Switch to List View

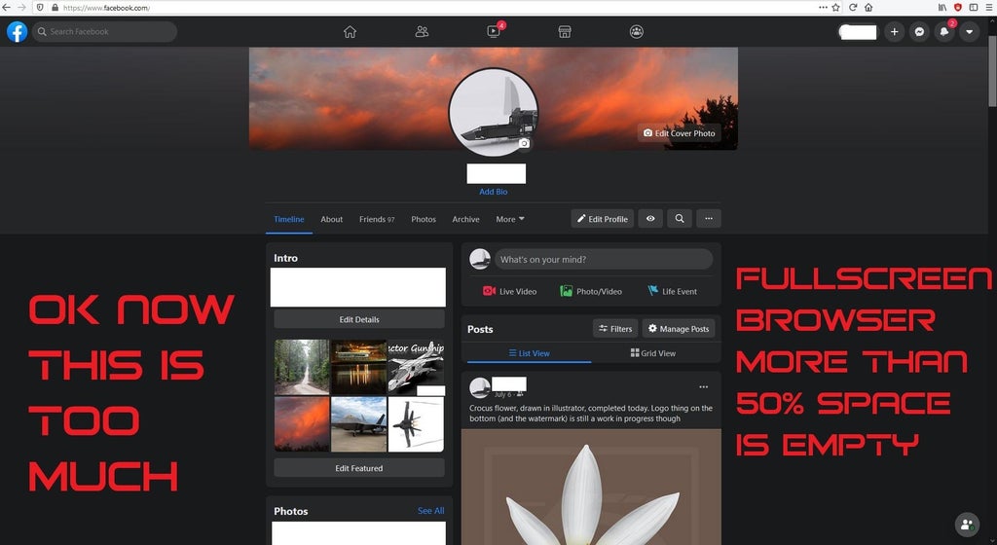[529, 353]
